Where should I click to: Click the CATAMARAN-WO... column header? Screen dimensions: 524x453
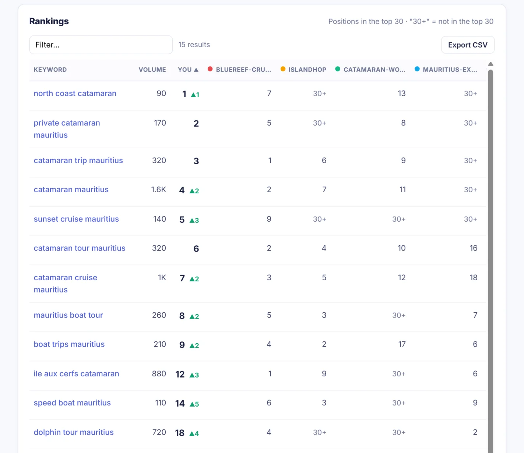(374, 70)
